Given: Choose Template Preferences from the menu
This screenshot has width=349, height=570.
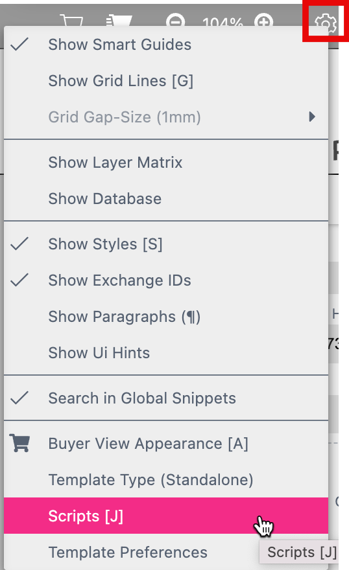Looking at the screenshot, I should click(x=166, y=552).
